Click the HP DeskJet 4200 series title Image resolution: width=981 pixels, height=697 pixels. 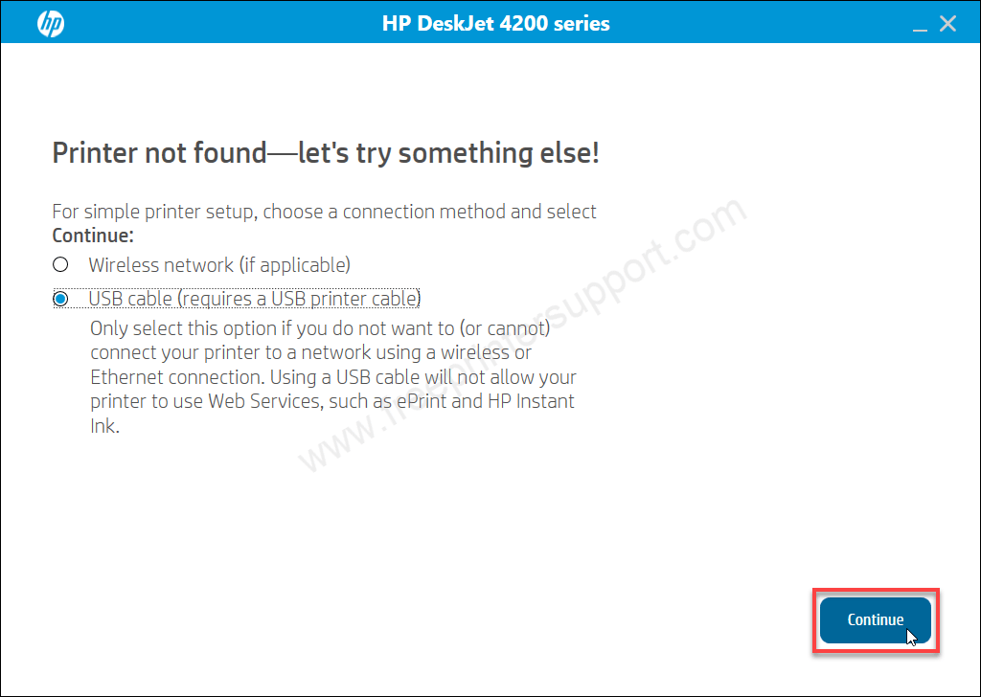pyautogui.click(x=495, y=24)
